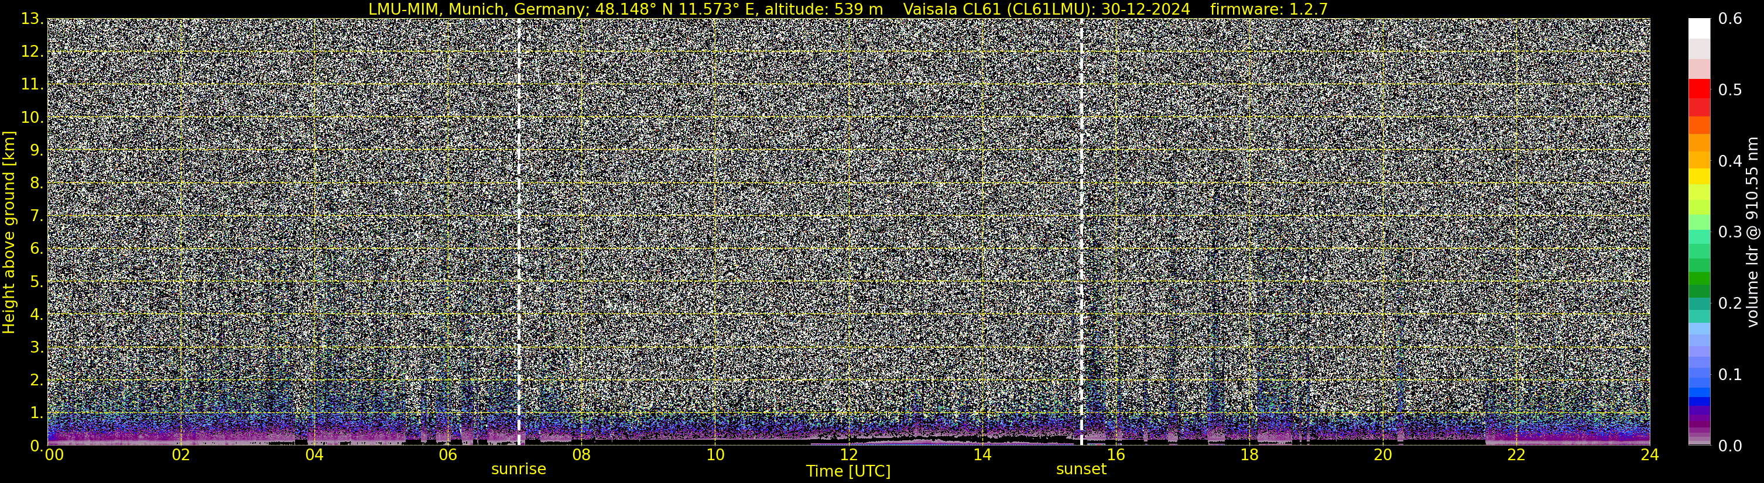Click the time axis tick '14'
The width and height of the screenshot is (1764, 483).
(982, 455)
